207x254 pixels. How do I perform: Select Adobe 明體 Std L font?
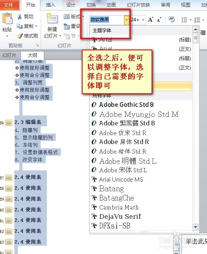tap(141, 161)
